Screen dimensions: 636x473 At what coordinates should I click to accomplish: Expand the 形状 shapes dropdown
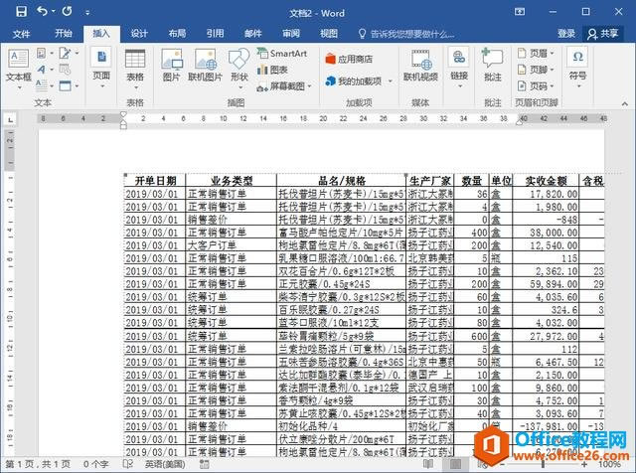pos(239,70)
